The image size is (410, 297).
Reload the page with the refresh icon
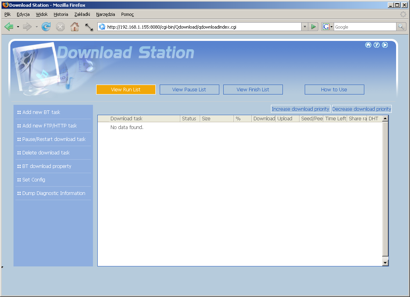(x=46, y=27)
